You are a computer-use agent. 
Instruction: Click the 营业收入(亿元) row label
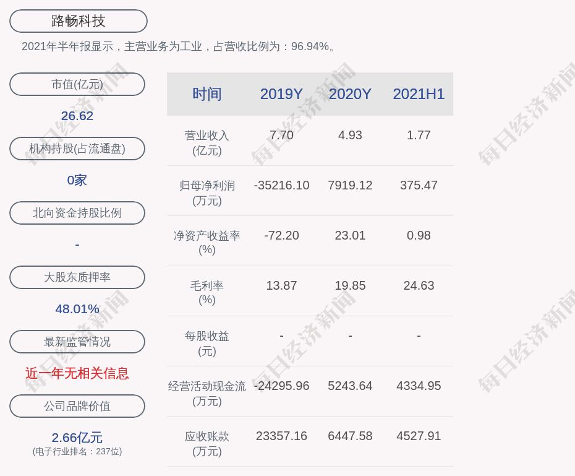point(207,143)
